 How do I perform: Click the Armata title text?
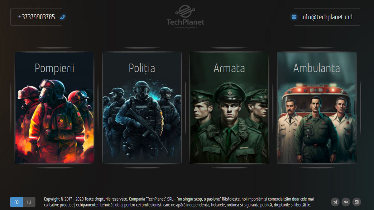click(229, 68)
